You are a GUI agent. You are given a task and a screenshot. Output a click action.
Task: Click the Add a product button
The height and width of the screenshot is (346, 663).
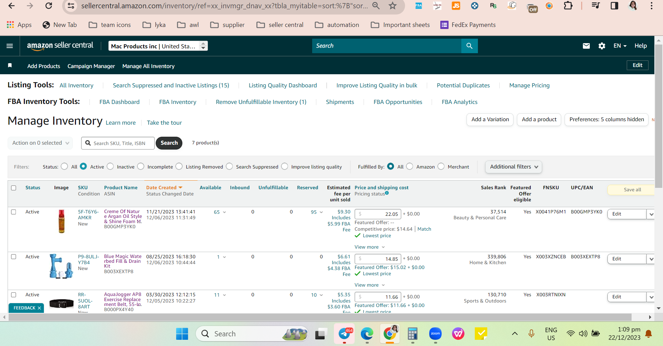[x=539, y=119]
